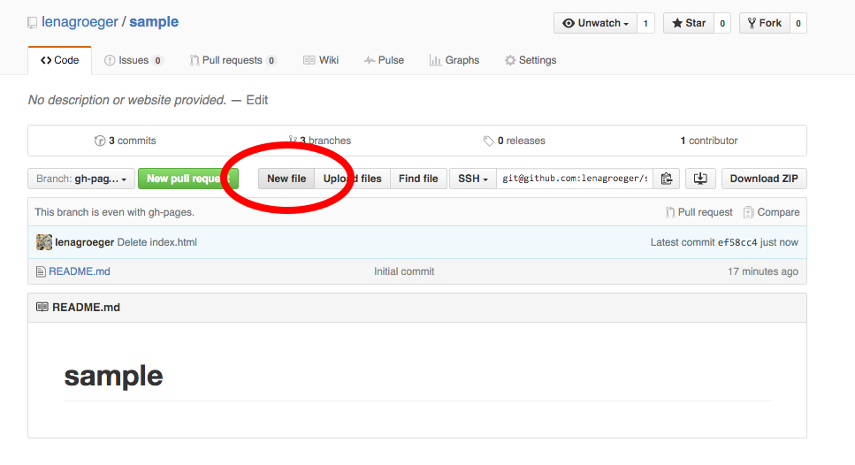Click the Upload files button
The image size is (855, 465).
coord(352,179)
